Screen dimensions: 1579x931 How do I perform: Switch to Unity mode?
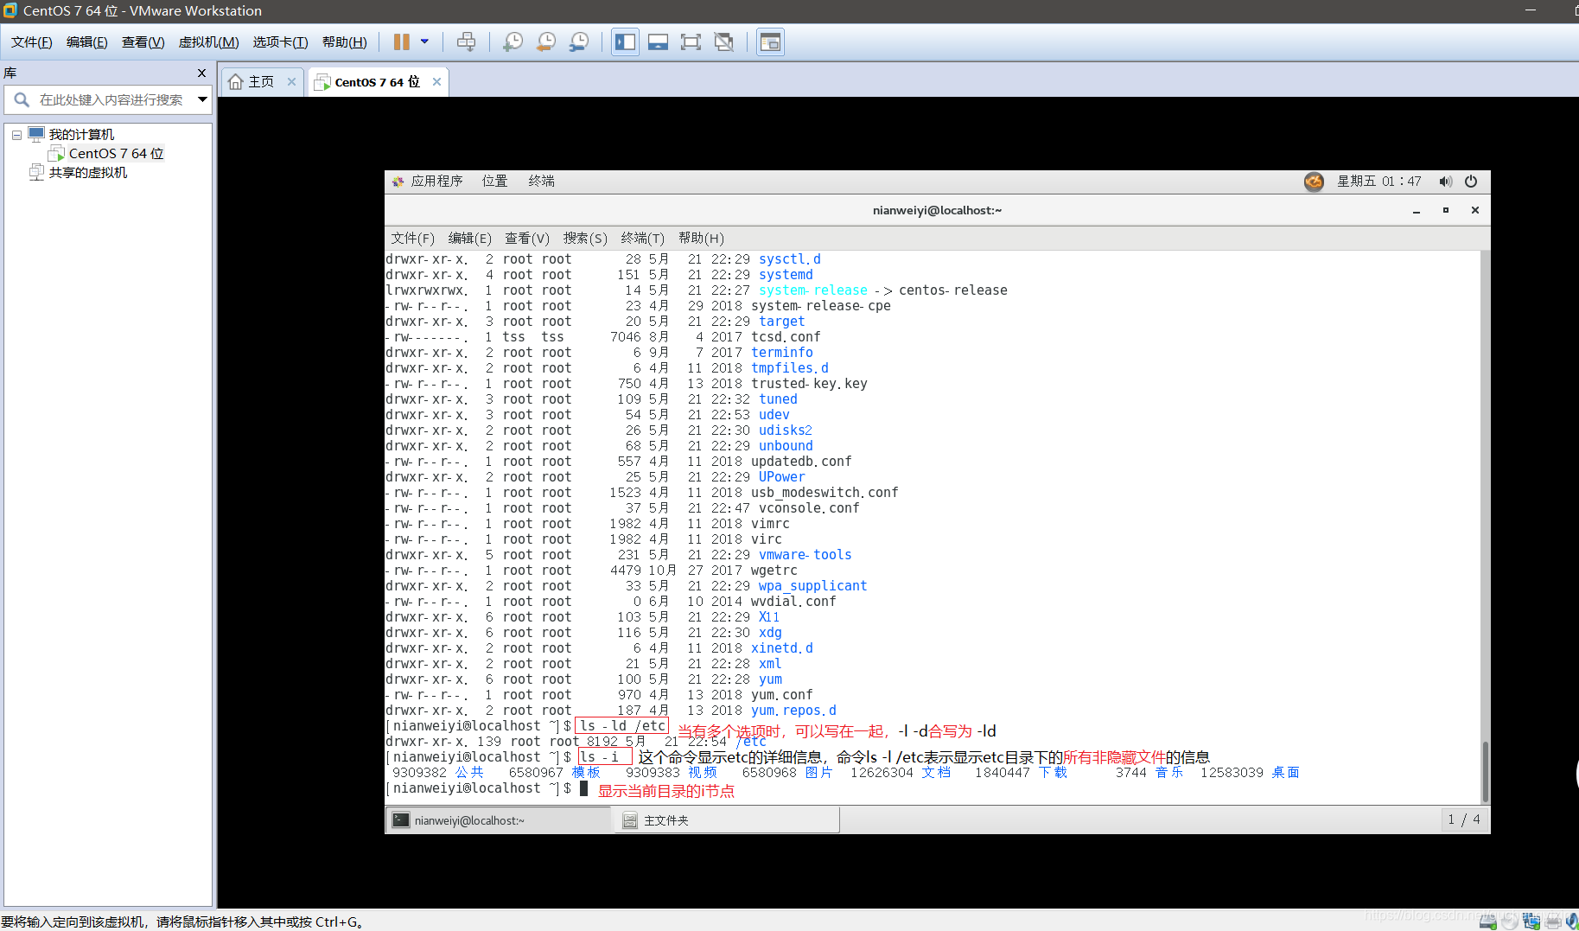(723, 41)
